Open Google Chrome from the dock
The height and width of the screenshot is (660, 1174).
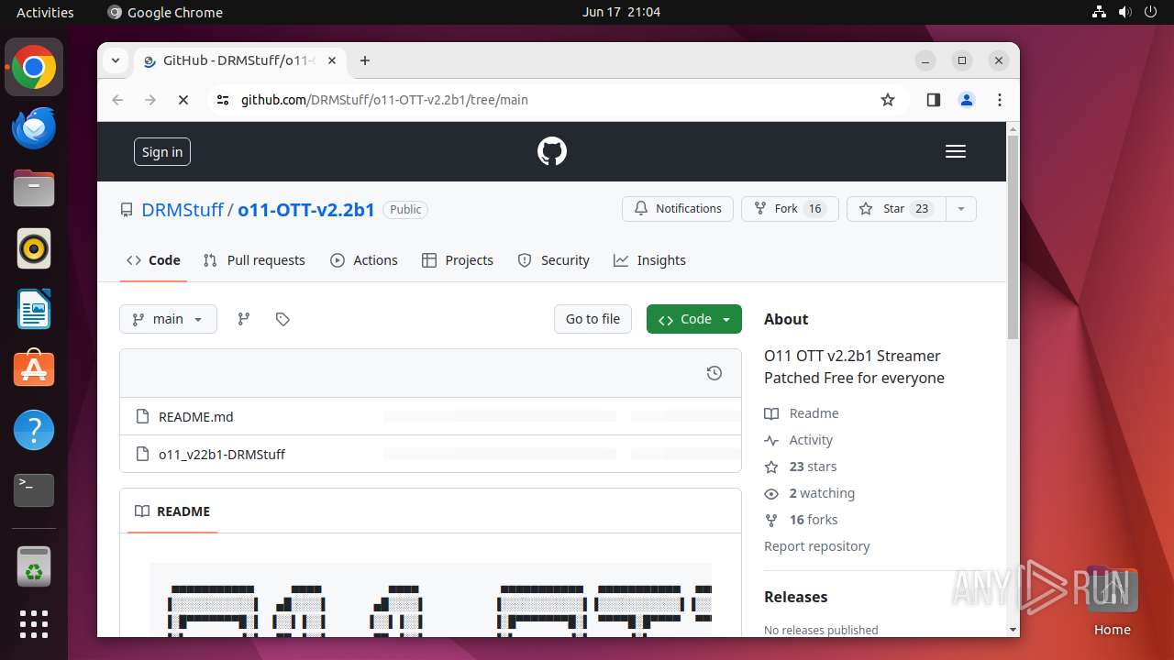coord(34,68)
